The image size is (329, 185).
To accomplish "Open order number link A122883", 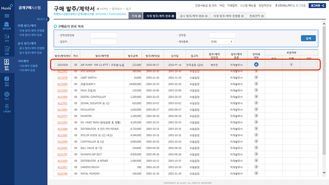I will tap(62, 122).
